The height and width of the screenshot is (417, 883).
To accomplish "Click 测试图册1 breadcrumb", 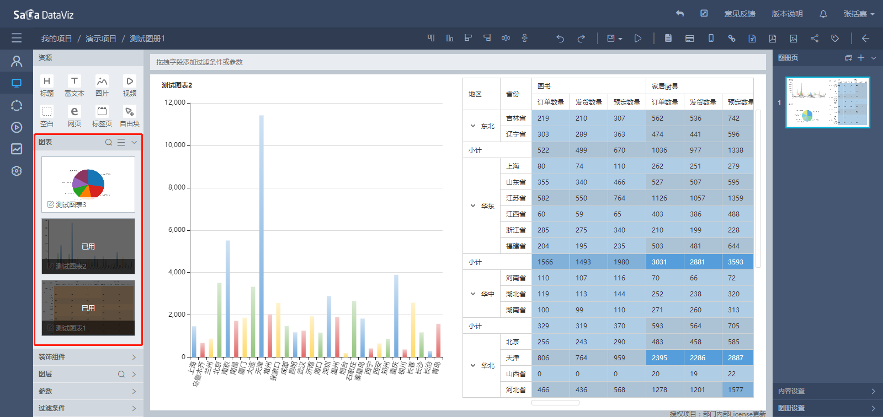I will 147,39.
